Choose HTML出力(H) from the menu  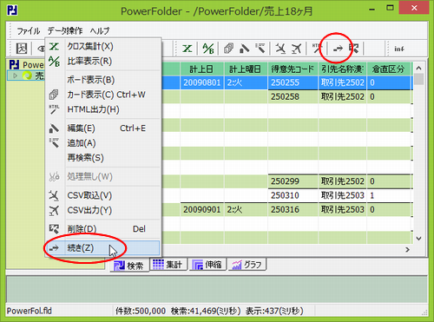tap(103, 109)
